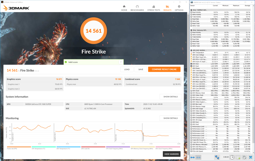Click the Maximum column header in HWiNFO

point(236,6)
